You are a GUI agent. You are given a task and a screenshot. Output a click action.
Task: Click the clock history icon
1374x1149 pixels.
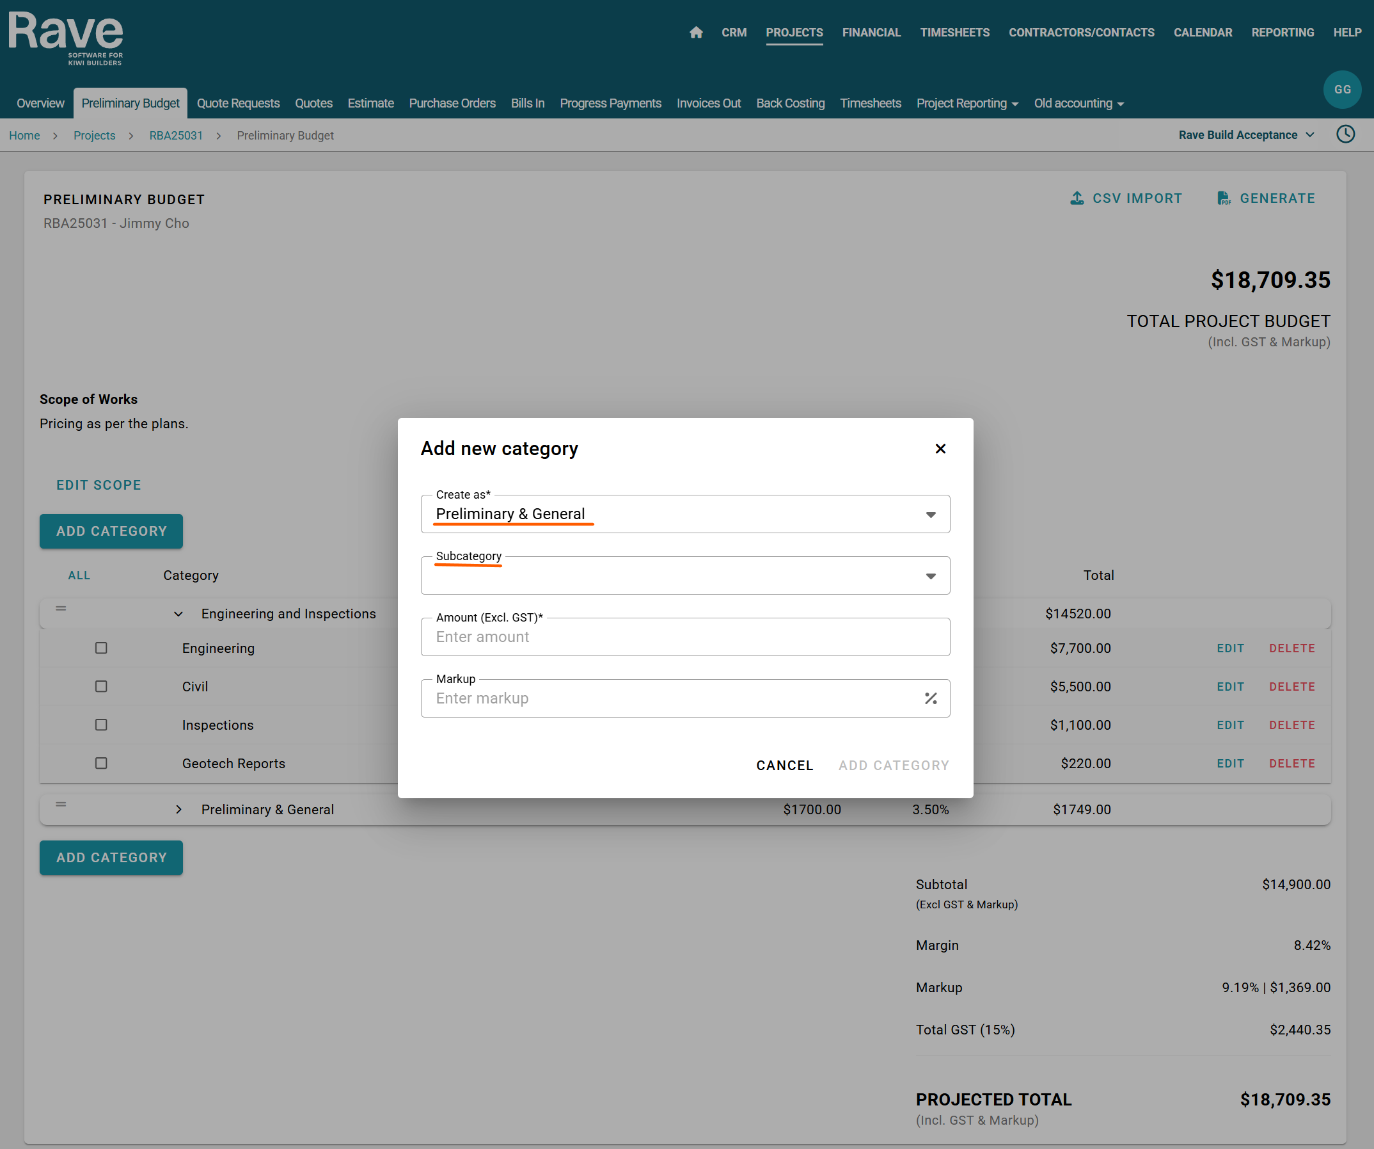[1345, 134]
